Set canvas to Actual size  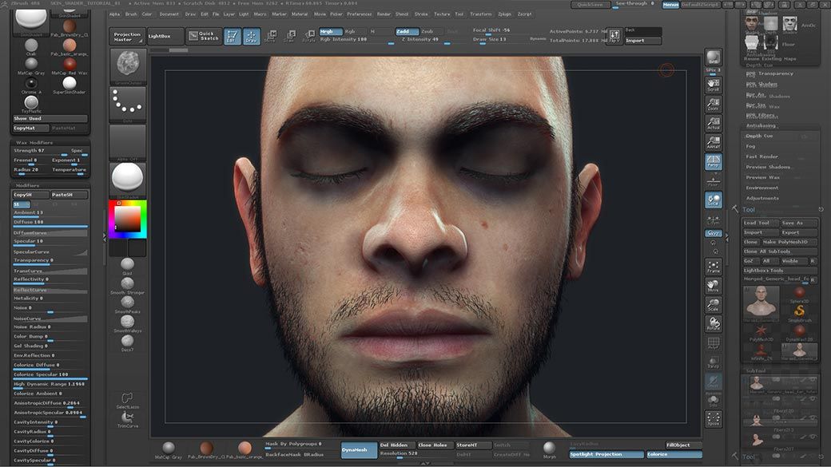click(x=714, y=124)
